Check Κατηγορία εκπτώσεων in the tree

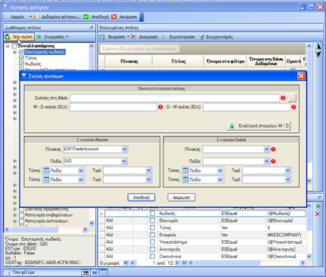point(21,221)
